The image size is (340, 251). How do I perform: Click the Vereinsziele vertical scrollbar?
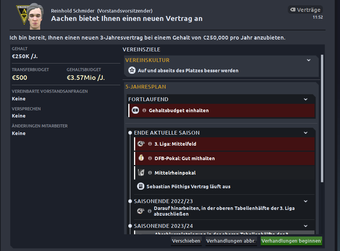click(x=322, y=118)
